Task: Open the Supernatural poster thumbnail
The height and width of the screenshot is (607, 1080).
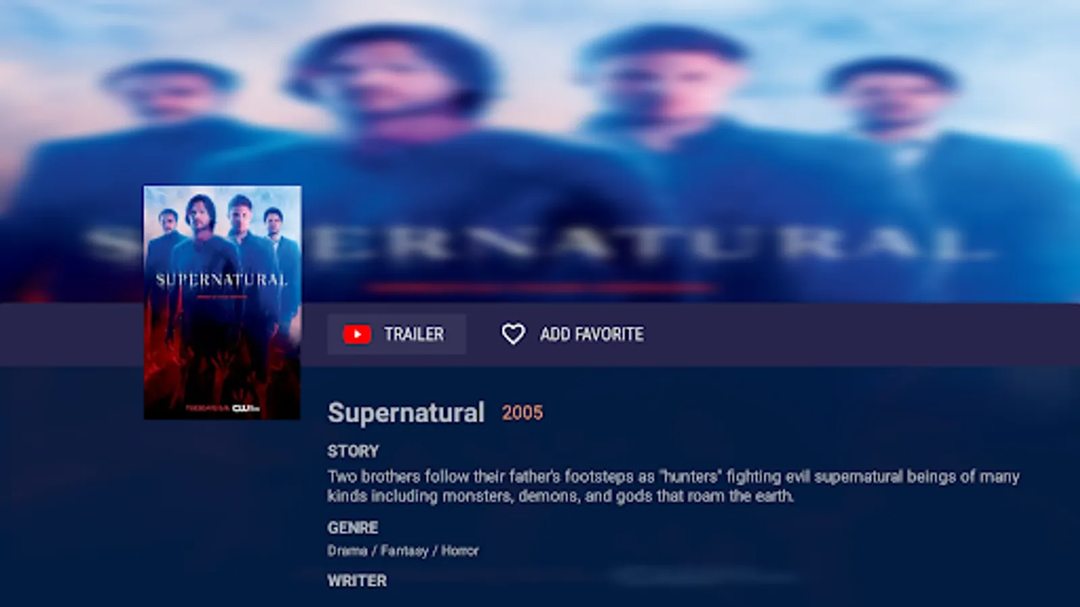Action: point(222,302)
